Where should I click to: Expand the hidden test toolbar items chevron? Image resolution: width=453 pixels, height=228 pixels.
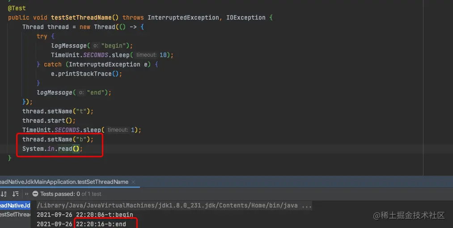(x=26, y=194)
